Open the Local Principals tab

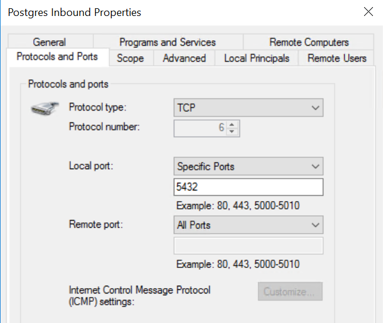coord(257,58)
